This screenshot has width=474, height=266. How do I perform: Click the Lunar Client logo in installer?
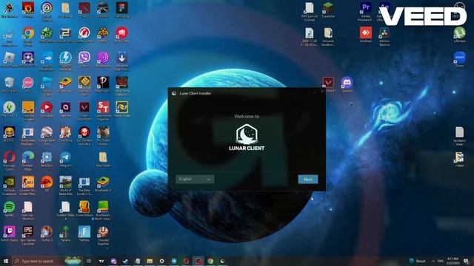pyautogui.click(x=247, y=137)
